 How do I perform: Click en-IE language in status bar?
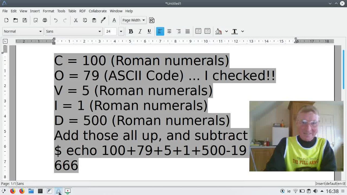pos(341,184)
